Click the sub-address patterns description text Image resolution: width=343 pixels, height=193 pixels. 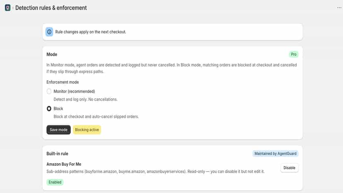155,171
